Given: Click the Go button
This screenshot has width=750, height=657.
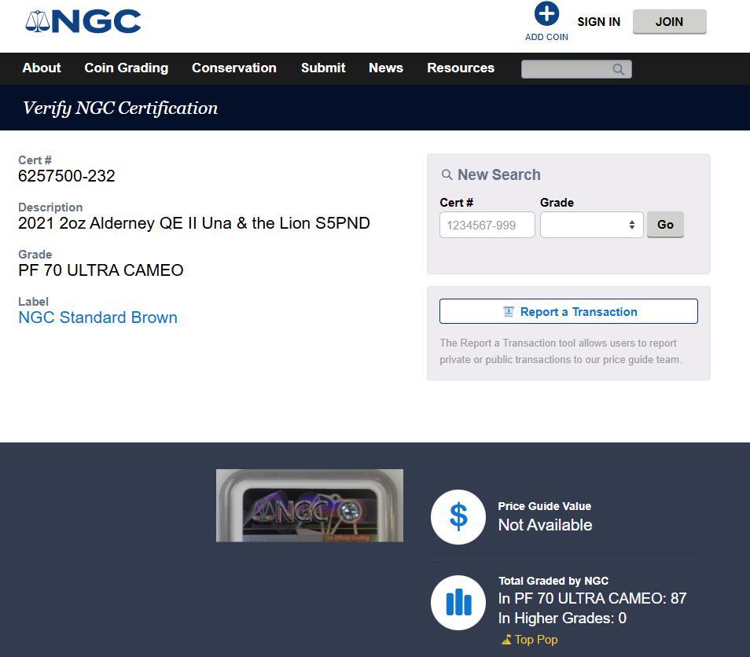Looking at the screenshot, I should pyautogui.click(x=665, y=225).
